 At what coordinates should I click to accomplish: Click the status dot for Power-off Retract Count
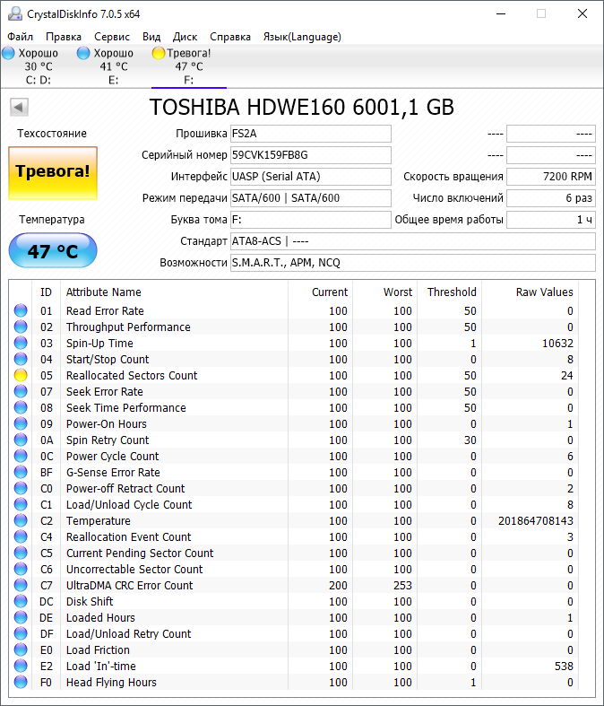pyautogui.click(x=21, y=488)
